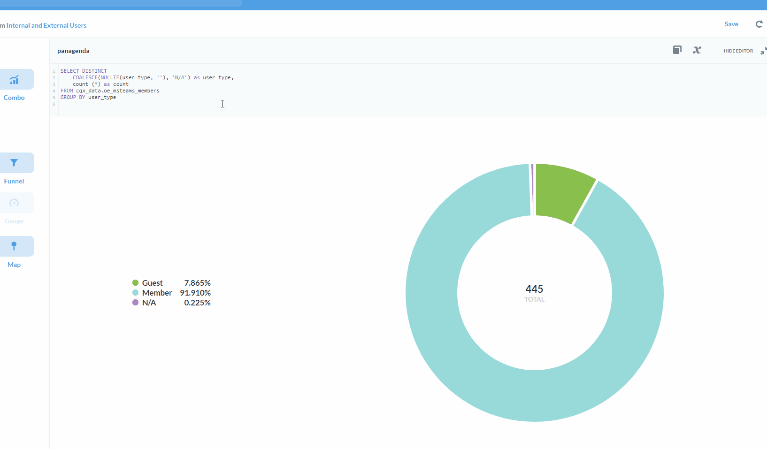The height and width of the screenshot is (449, 767).
Task: Hide the SQL editor via HIDE EDITOR
Action: point(738,51)
